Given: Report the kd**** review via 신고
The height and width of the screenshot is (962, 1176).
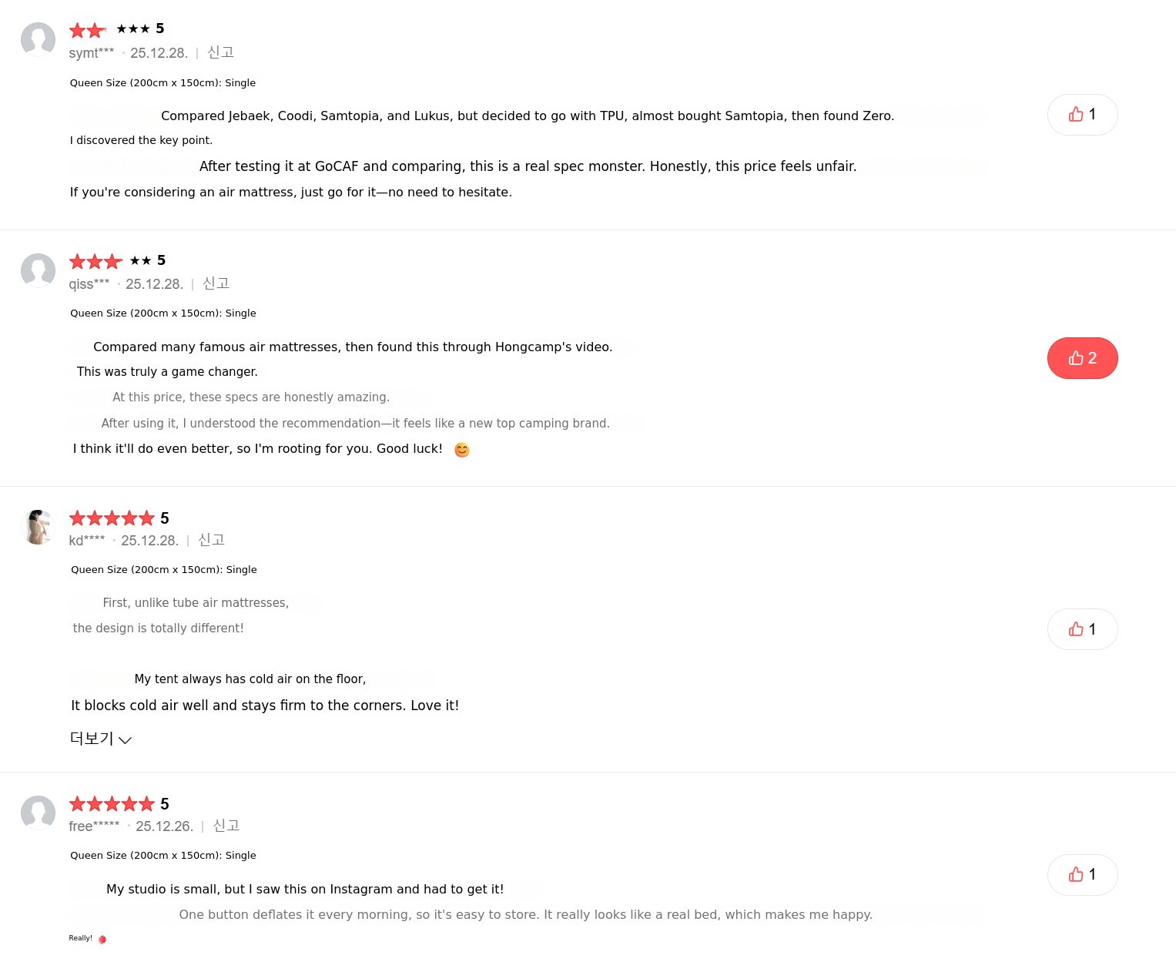Looking at the screenshot, I should 211,540.
